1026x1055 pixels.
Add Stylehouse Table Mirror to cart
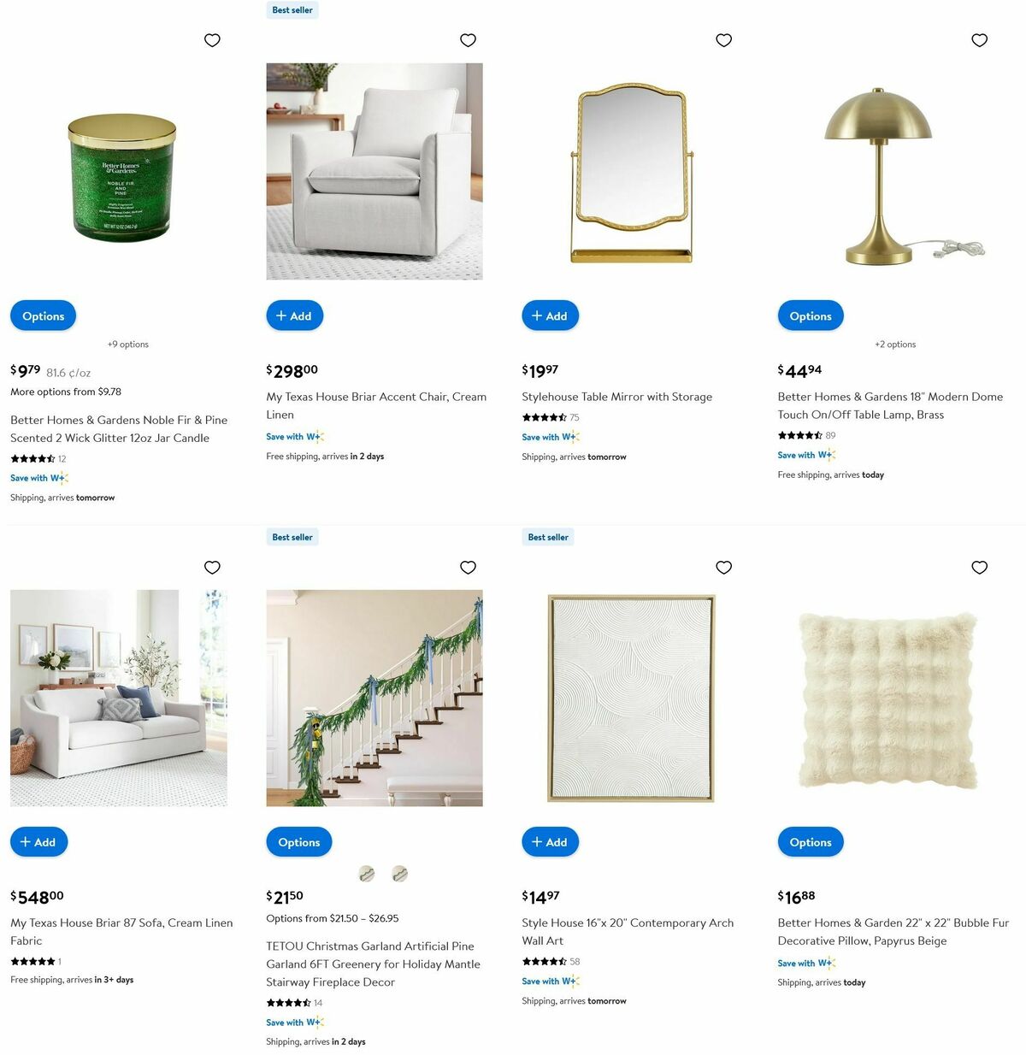550,315
